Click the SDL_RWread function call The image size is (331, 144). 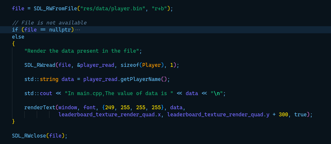(x=40, y=65)
